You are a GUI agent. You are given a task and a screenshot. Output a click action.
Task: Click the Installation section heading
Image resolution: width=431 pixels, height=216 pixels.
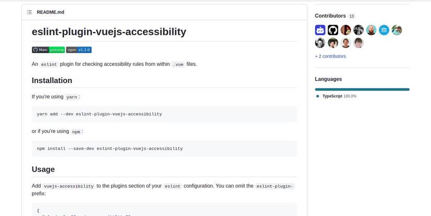52,81
